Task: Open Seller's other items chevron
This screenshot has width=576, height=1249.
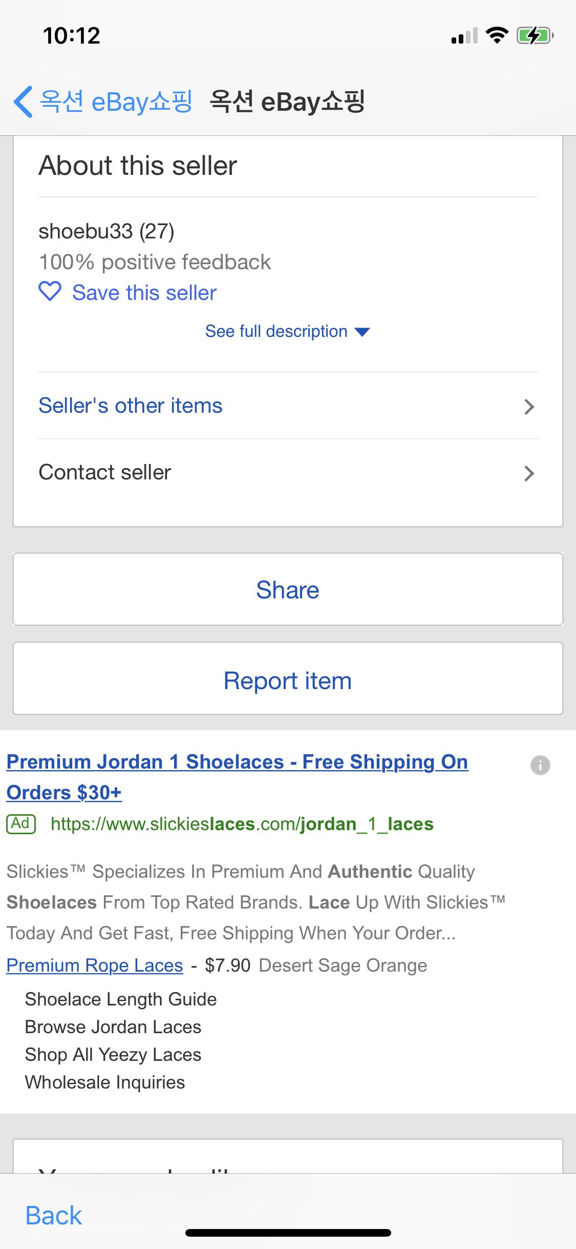Action: (529, 407)
